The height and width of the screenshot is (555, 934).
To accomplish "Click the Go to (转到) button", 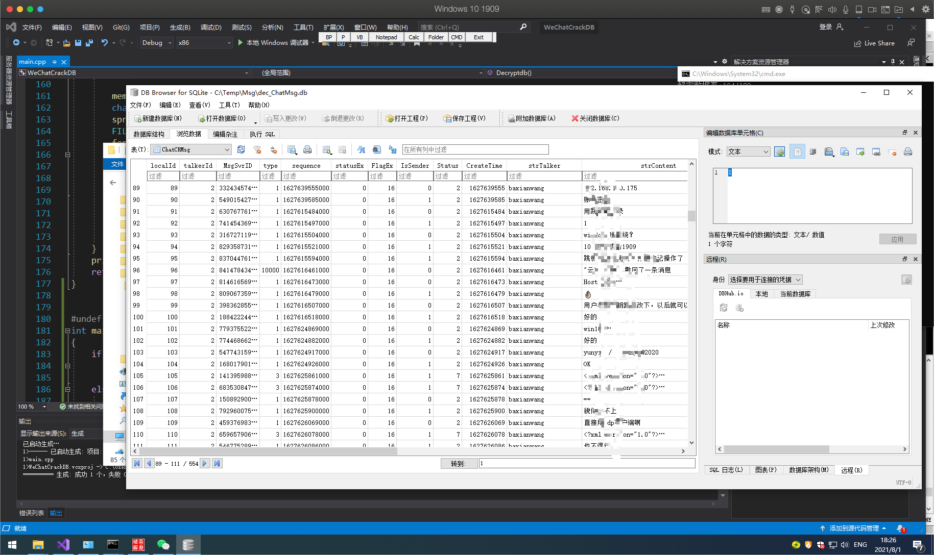I will pos(459,463).
